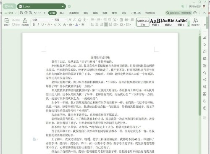Toggle justified paragraph alignment
The width and height of the screenshot is (210, 154).
(106, 25)
